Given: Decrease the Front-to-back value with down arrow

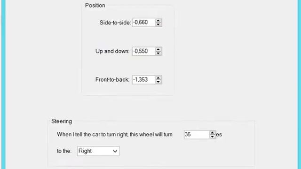Looking at the screenshot, I should 158,82.
